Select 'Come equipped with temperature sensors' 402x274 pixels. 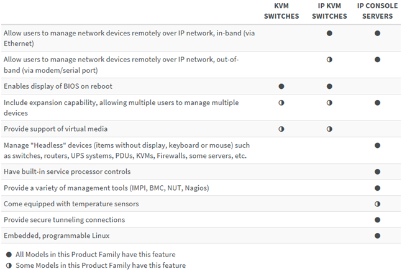pyautogui.click(x=71, y=204)
